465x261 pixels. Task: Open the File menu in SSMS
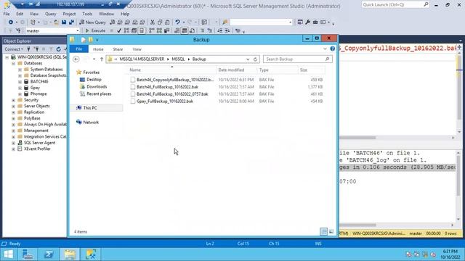pos(7,14)
